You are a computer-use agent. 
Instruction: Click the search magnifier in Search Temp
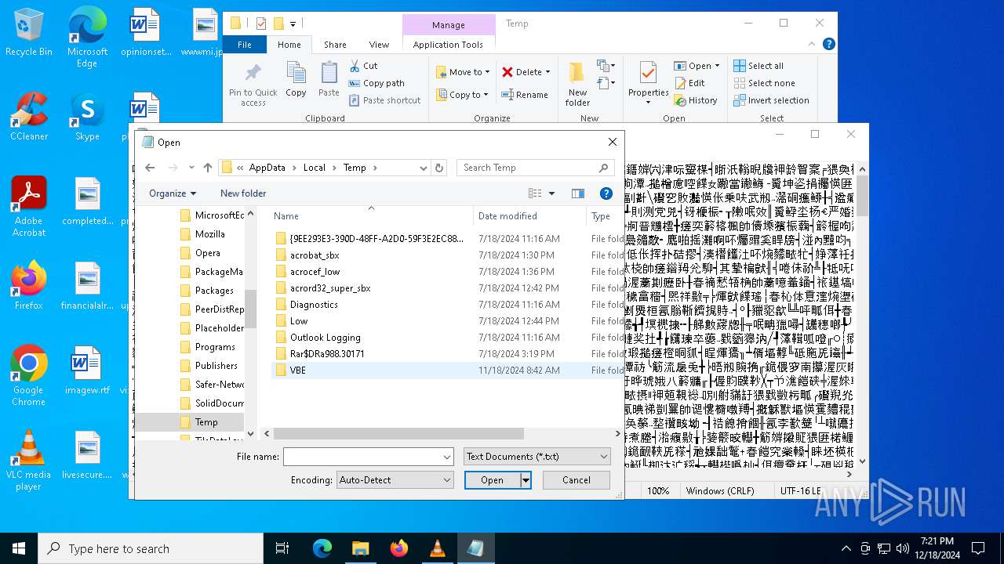603,168
